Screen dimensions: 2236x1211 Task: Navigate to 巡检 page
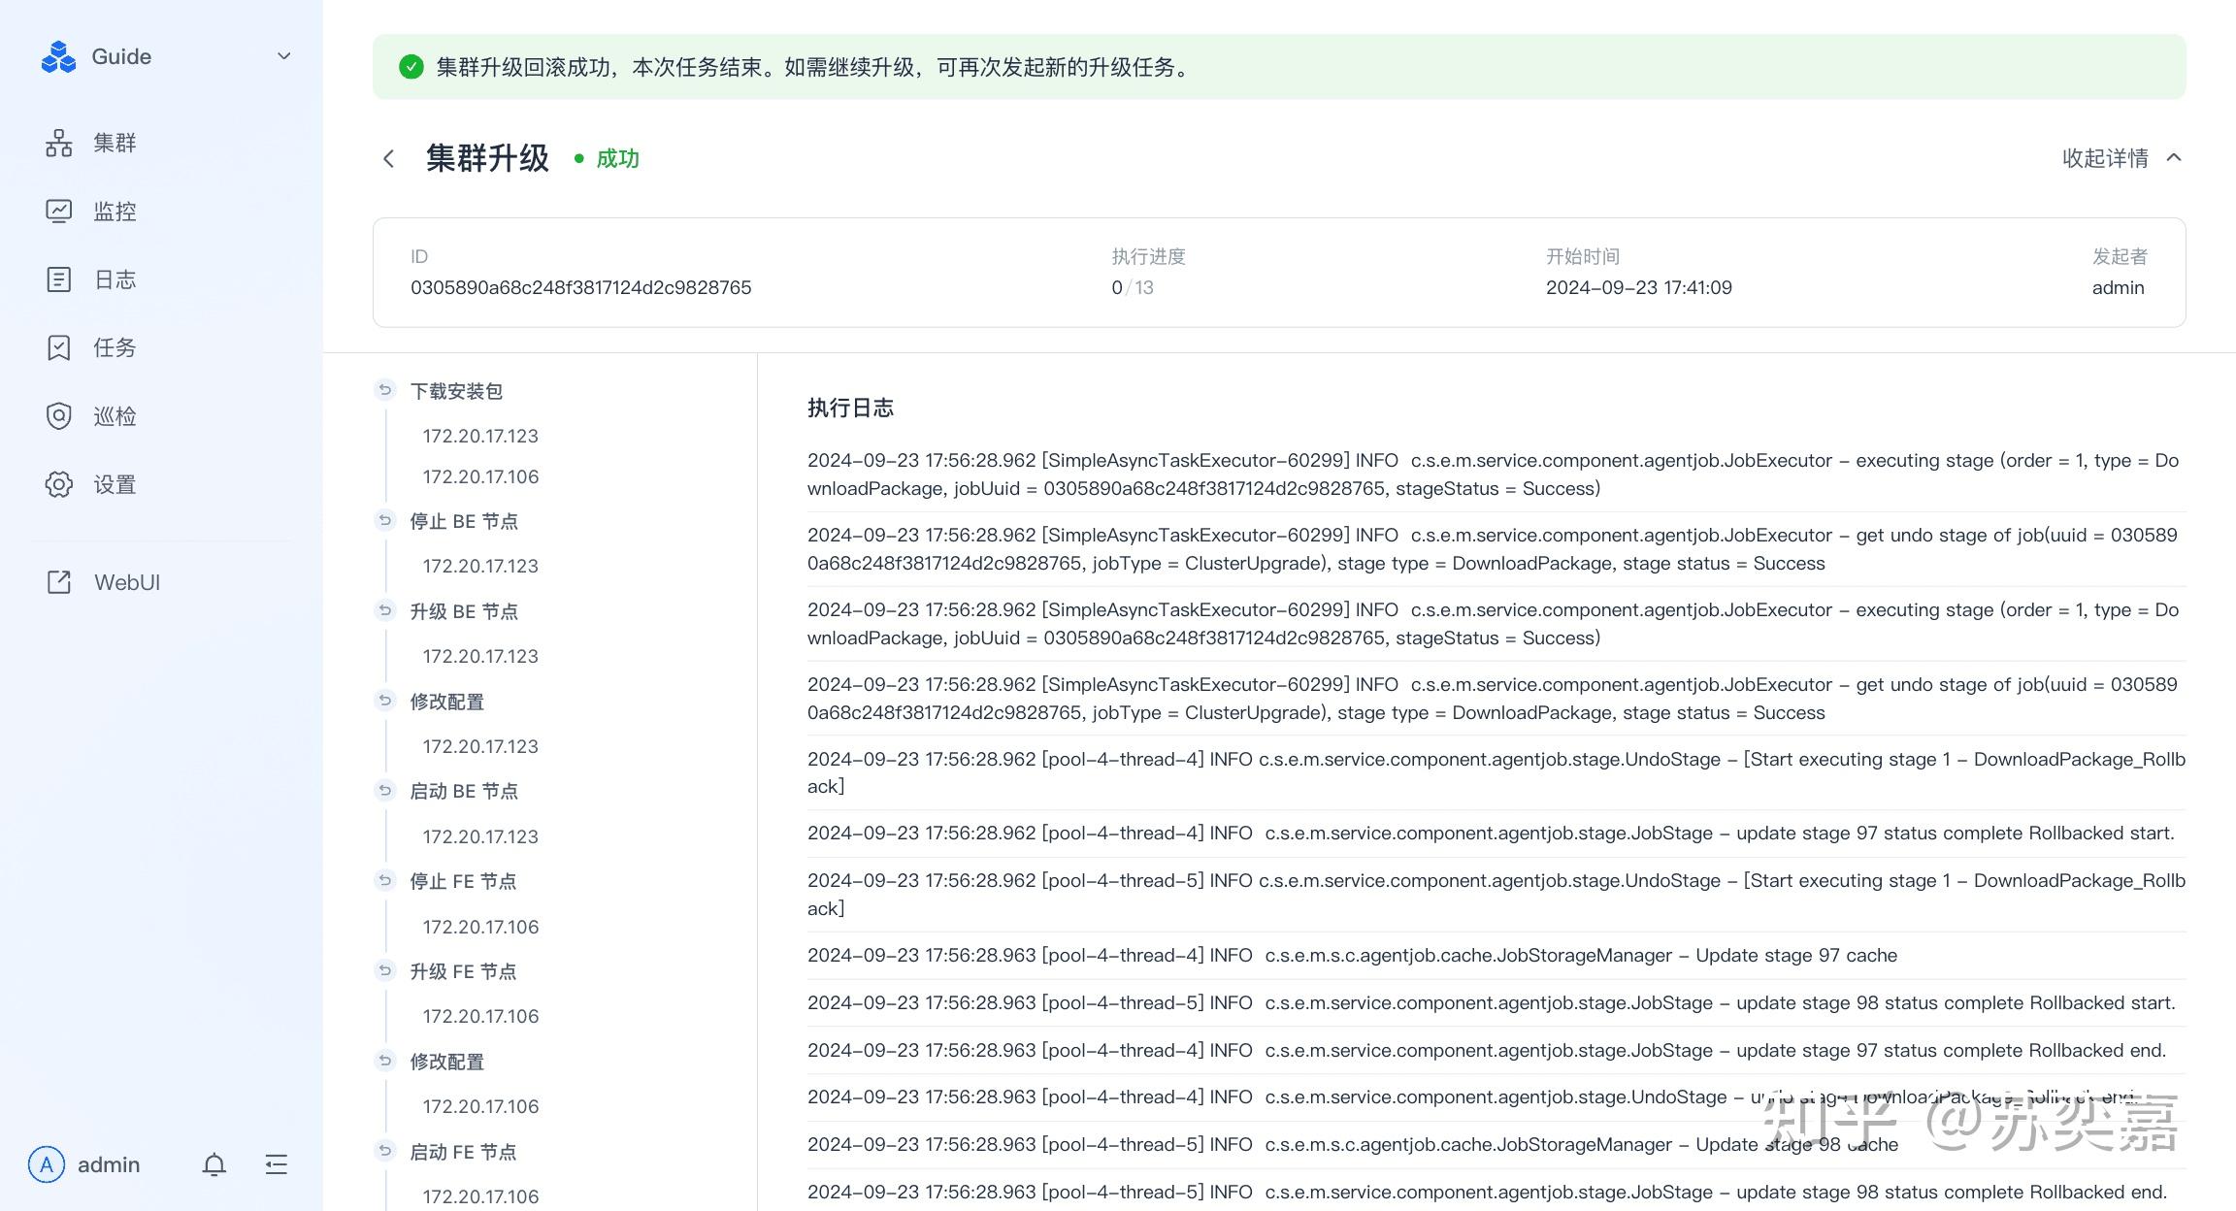[114, 416]
